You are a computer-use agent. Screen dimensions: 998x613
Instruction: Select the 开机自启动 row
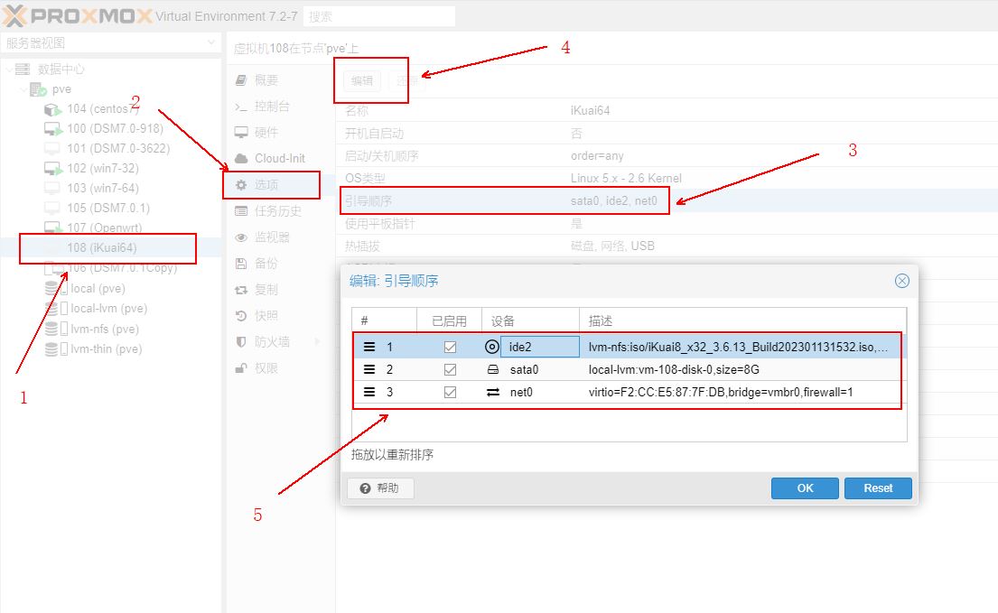point(667,133)
